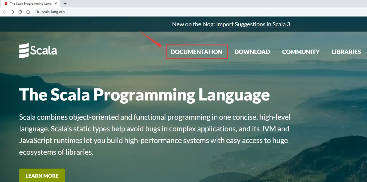Follow the Import Suggestions in Scala 3 link
Image resolution: width=367 pixels, height=182 pixels.
[253, 24]
